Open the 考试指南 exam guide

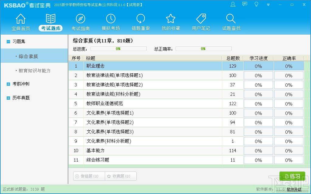tap(80, 21)
